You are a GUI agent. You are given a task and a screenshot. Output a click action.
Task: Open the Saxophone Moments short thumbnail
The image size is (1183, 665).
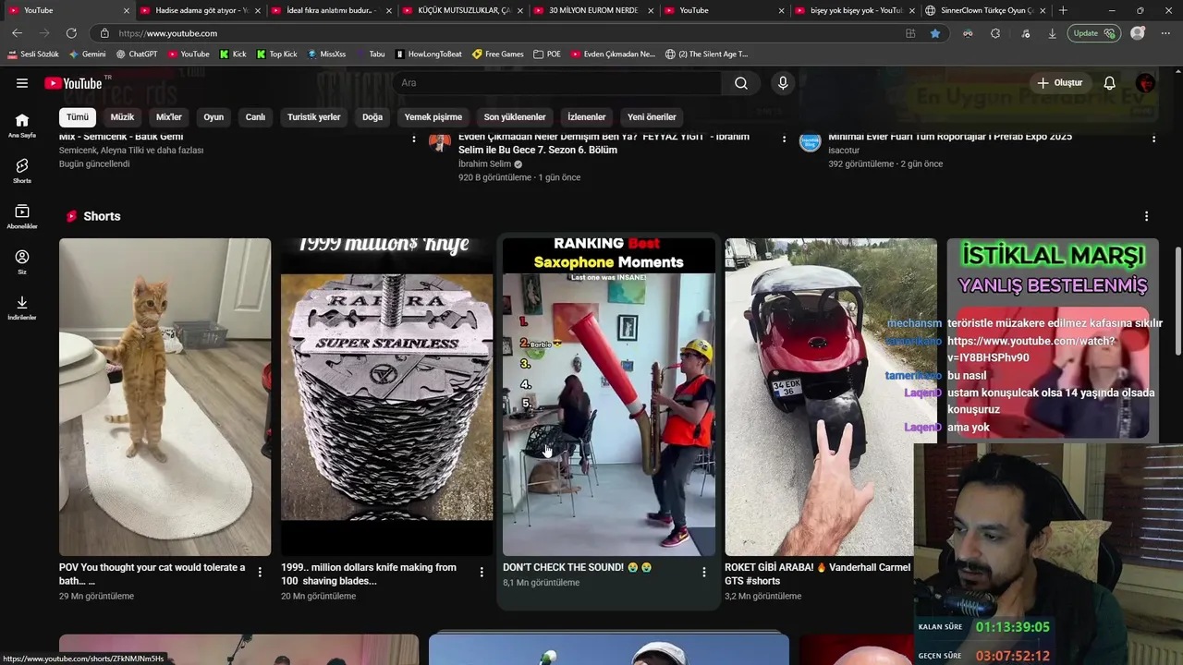click(609, 397)
